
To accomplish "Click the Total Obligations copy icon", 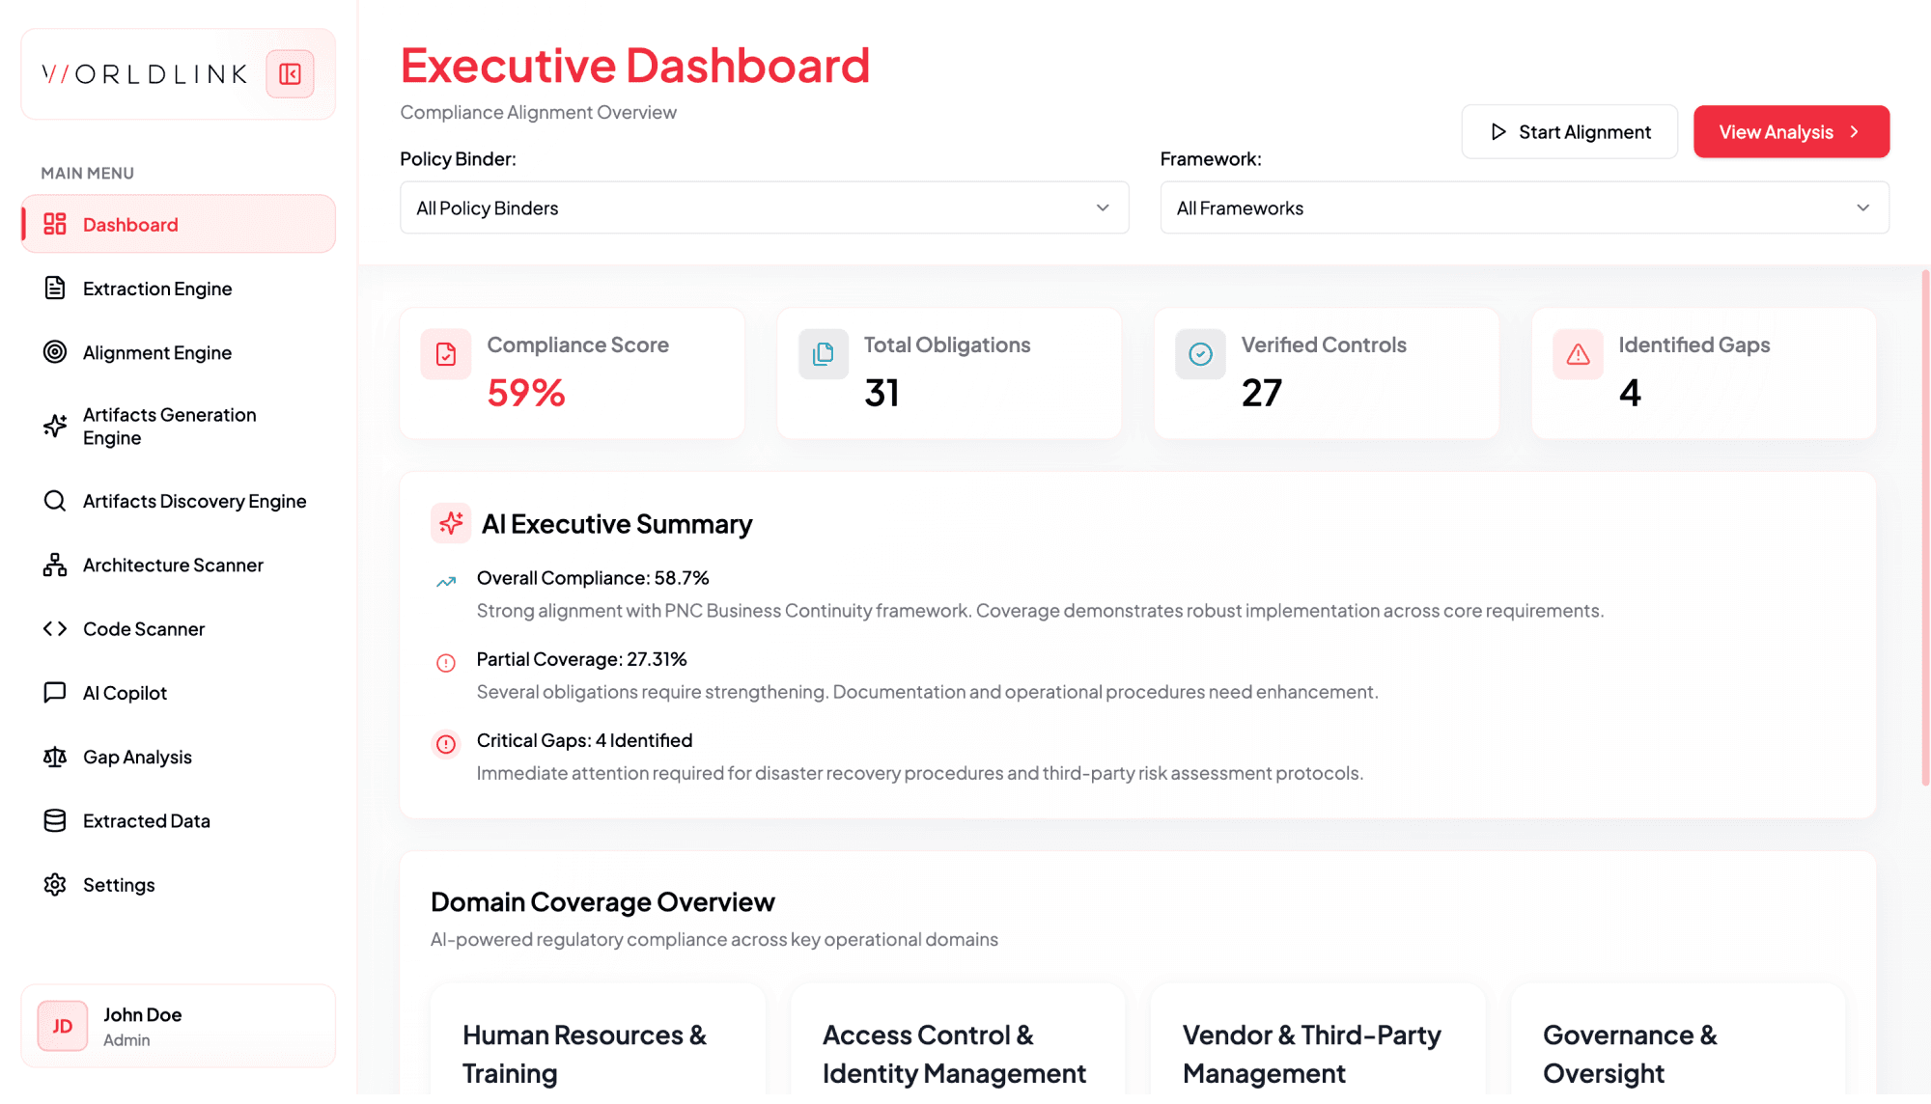I will [x=824, y=354].
